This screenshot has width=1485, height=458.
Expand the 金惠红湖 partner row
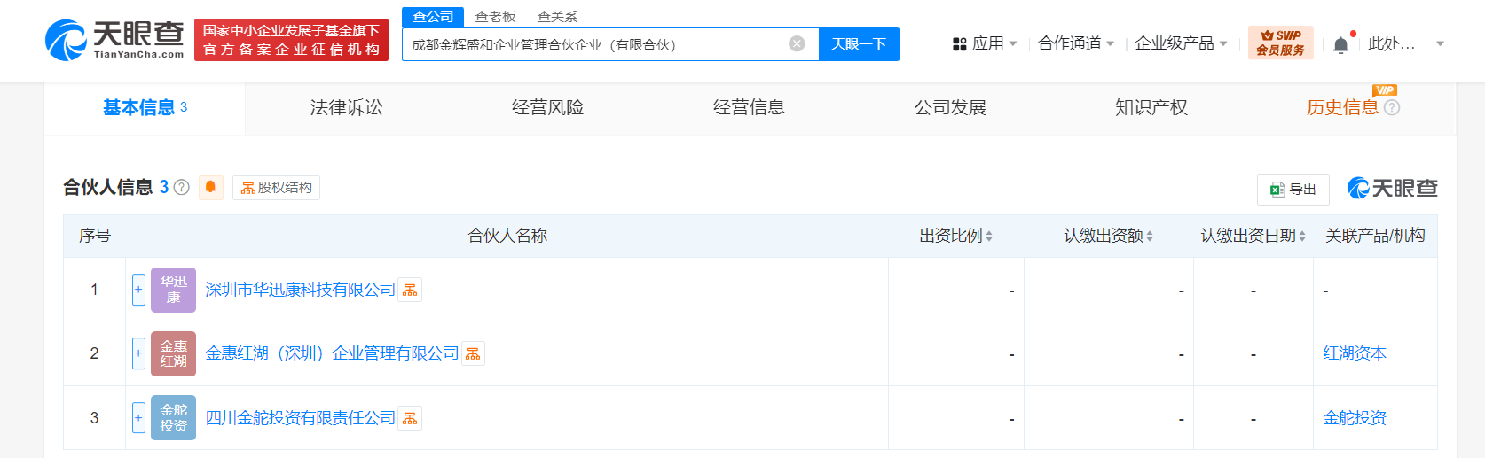(138, 353)
